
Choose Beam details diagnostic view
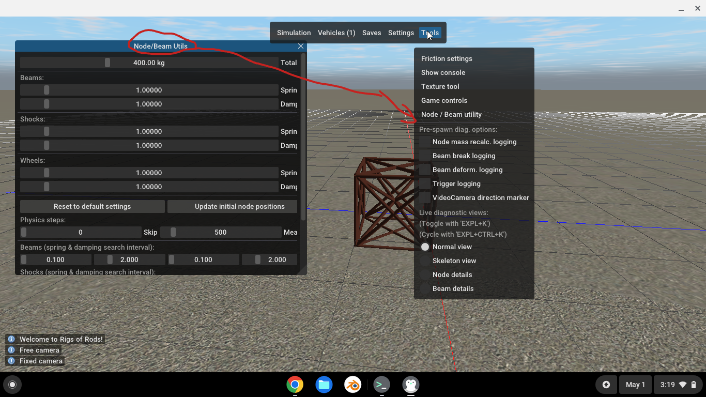(425, 288)
